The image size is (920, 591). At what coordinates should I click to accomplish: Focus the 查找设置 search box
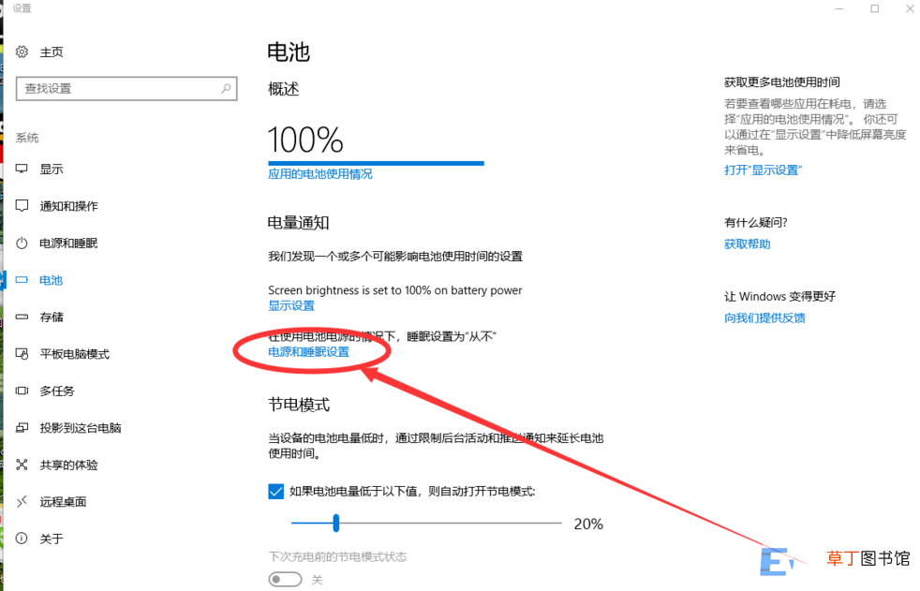pos(126,89)
